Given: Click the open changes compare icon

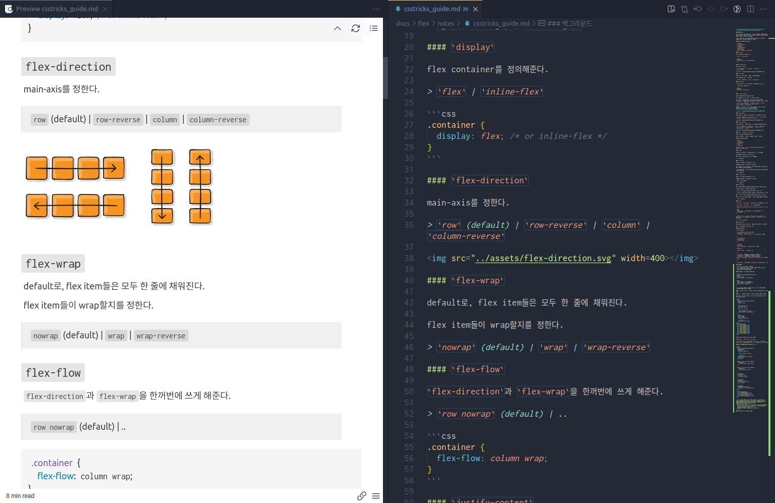Looking at the screenshot, I should click(x=685, y=9).
